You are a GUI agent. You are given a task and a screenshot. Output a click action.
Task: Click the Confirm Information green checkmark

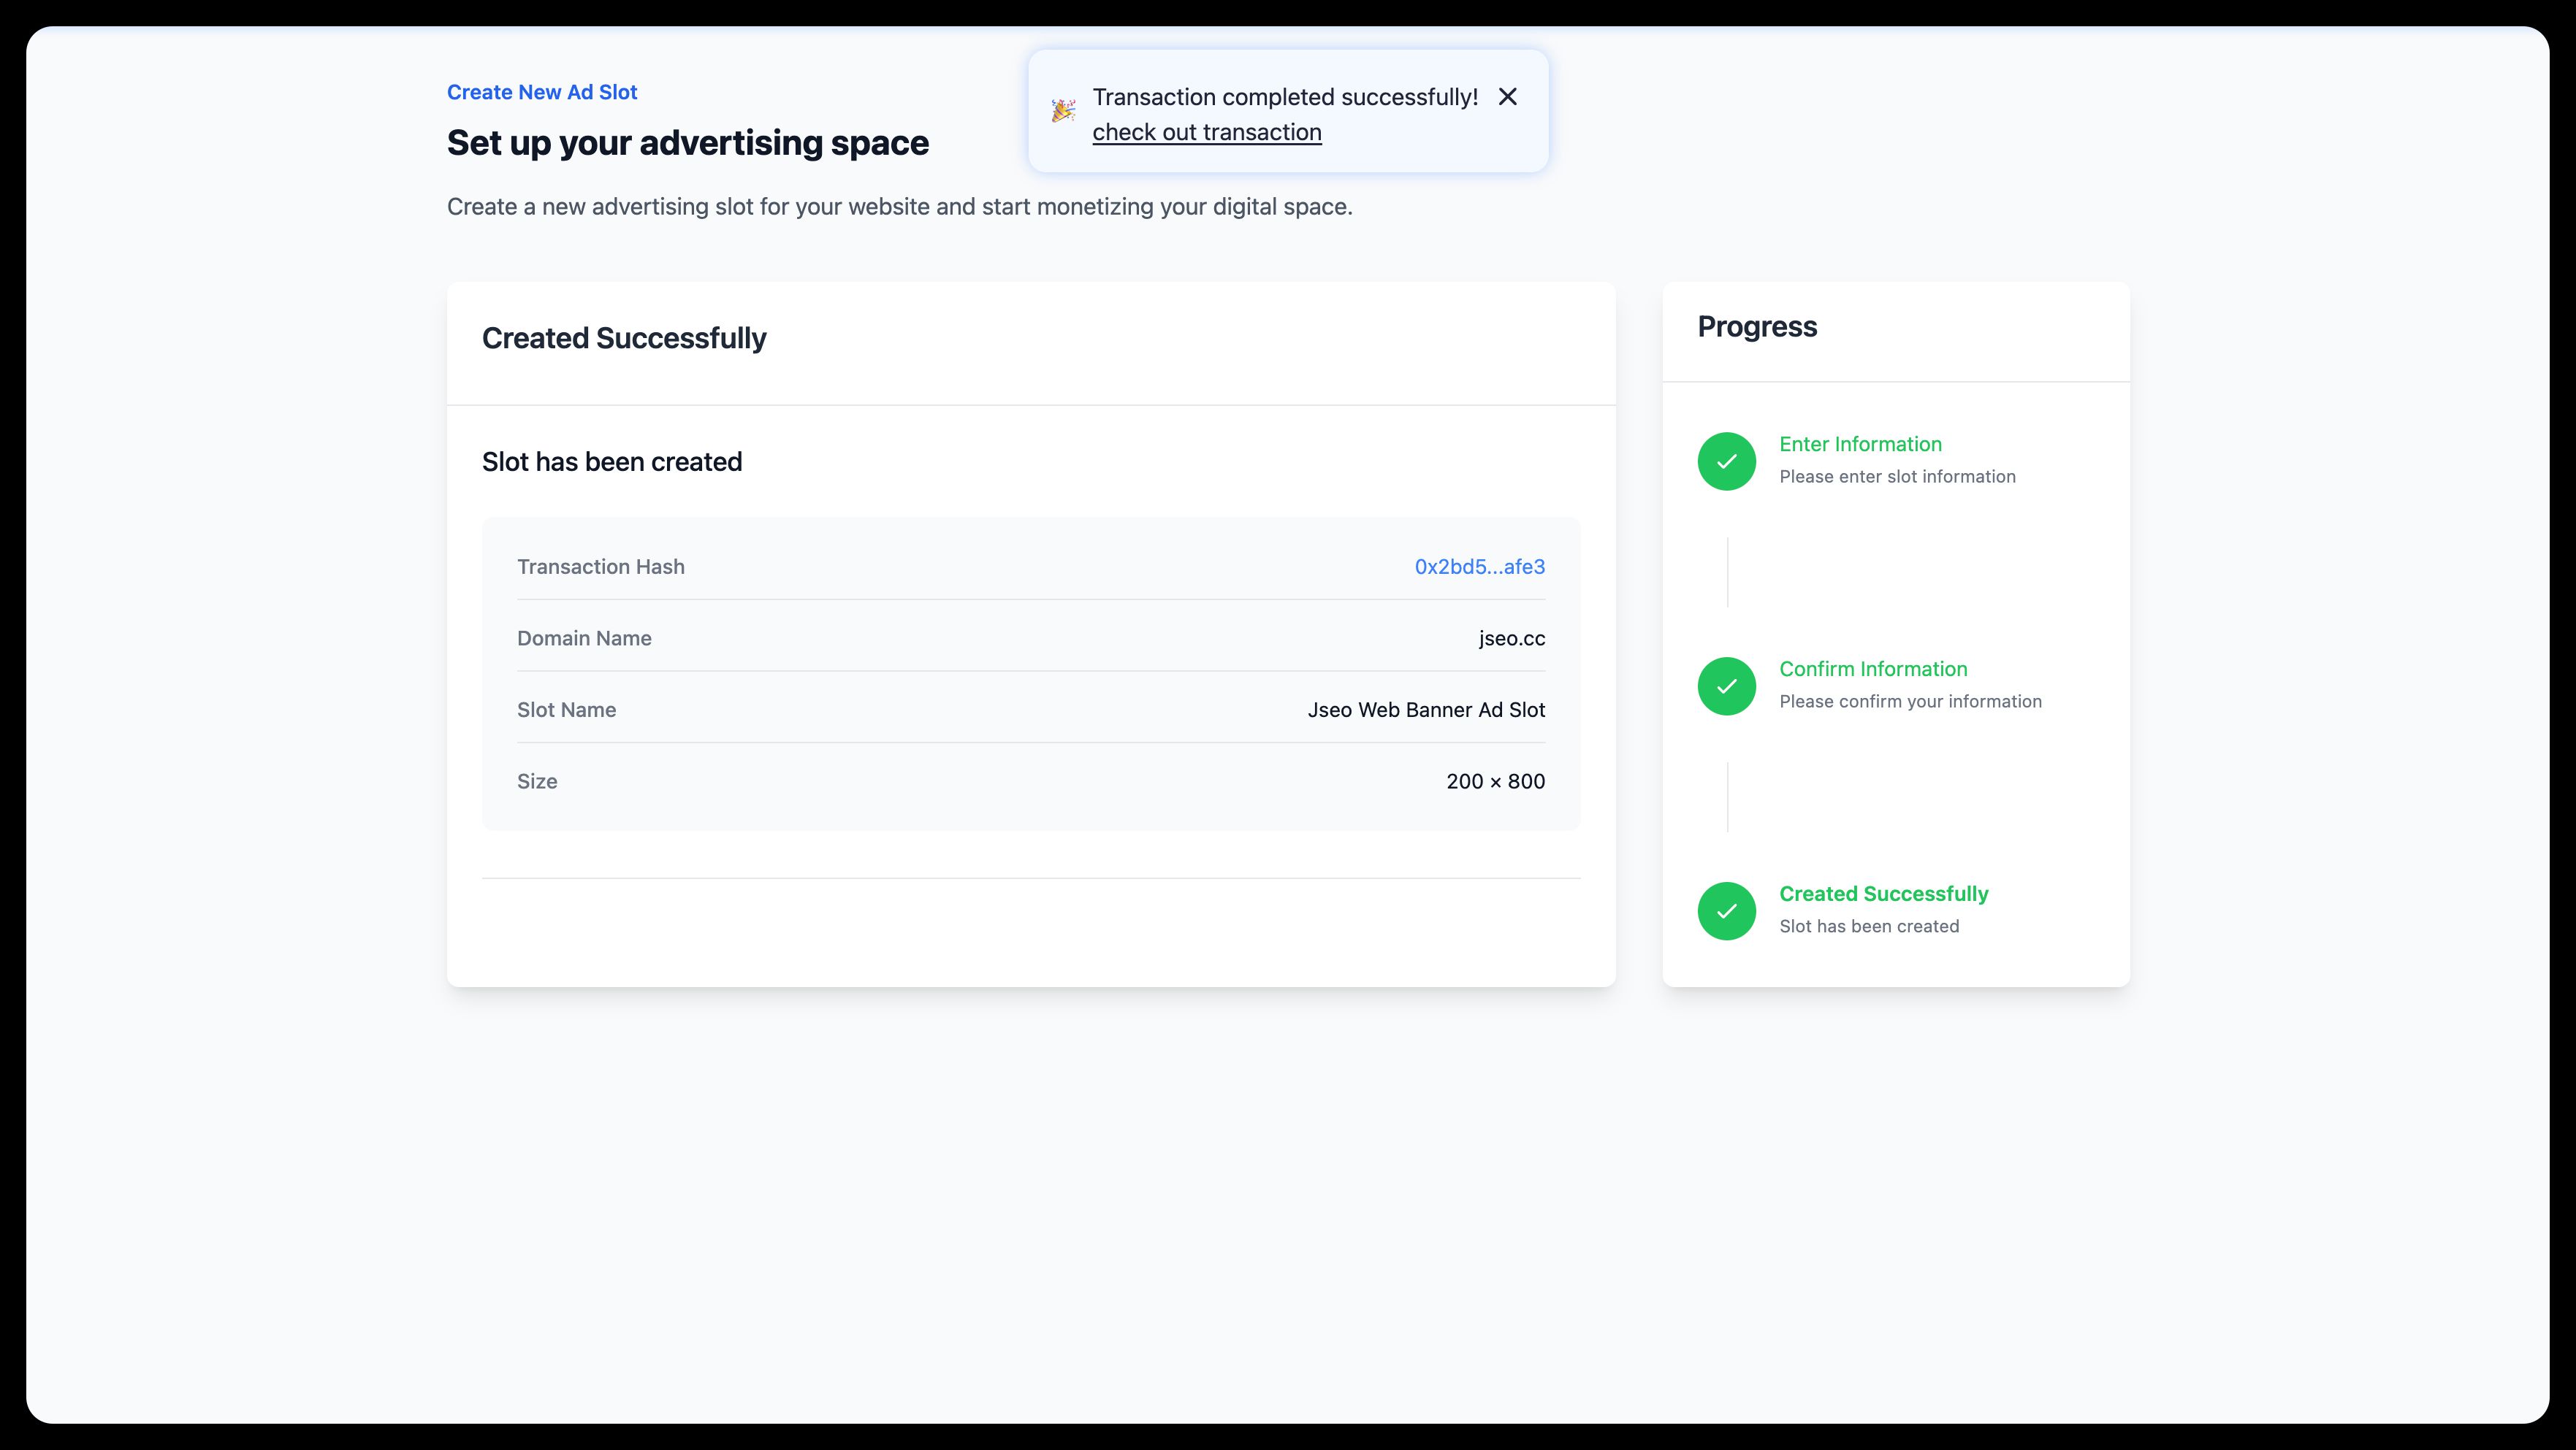click(x=1727, y=686)
